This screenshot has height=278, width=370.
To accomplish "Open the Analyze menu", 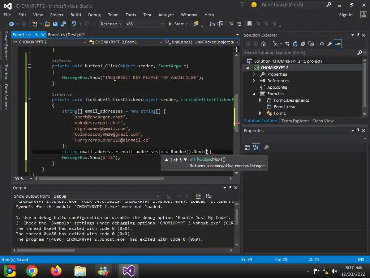I will [166, 15].
